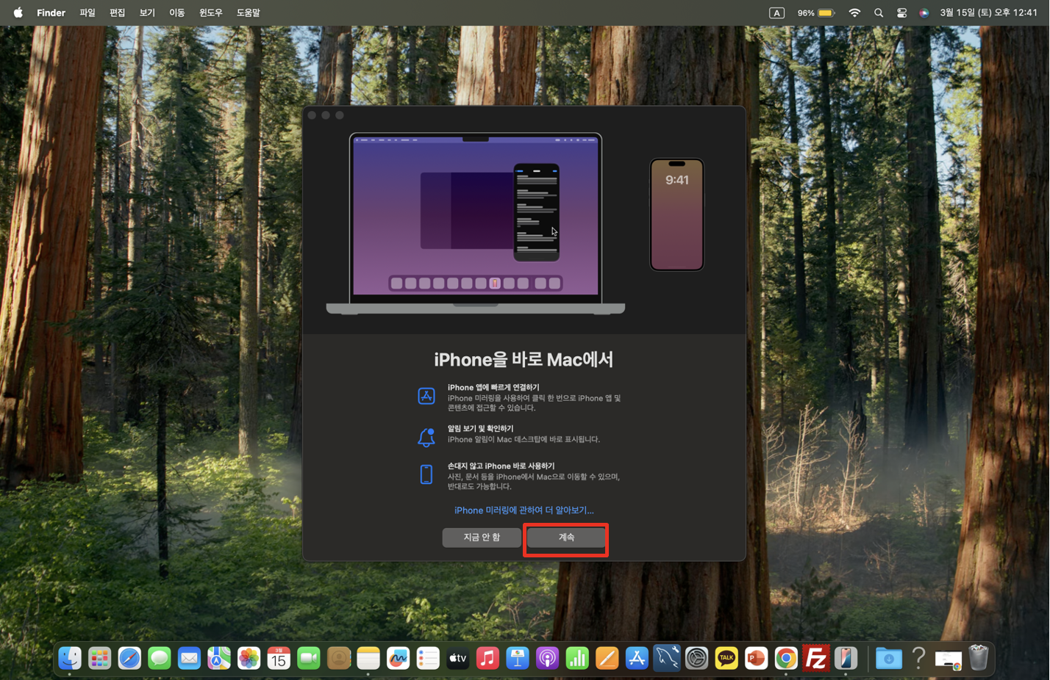The height and width of the screenshot is (680, 1050).
Task: Click the bell icon beside 알림 보기 및 확인하기
Action: tap(426, 437)
